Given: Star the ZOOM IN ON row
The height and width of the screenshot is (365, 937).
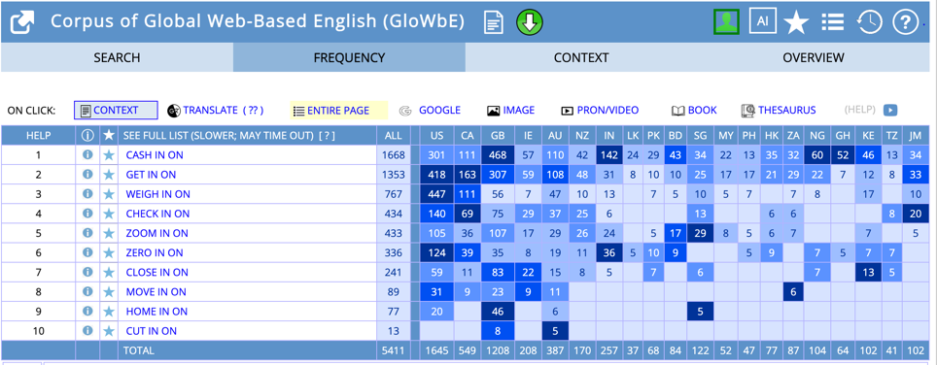Looking at the screenshot, I should [x=108, y=233].
